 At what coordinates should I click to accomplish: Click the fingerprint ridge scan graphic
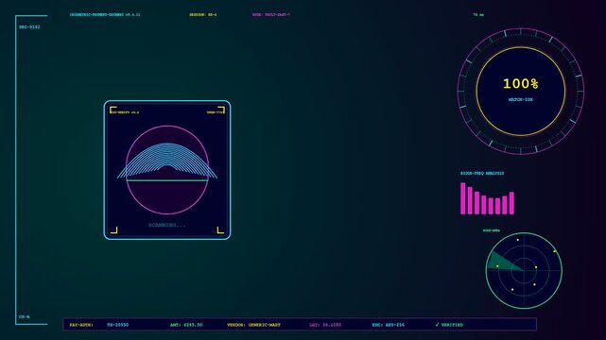(167, 161)
